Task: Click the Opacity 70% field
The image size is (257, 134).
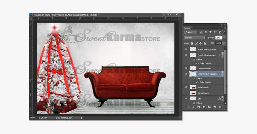Action: [x=218, y=38]
